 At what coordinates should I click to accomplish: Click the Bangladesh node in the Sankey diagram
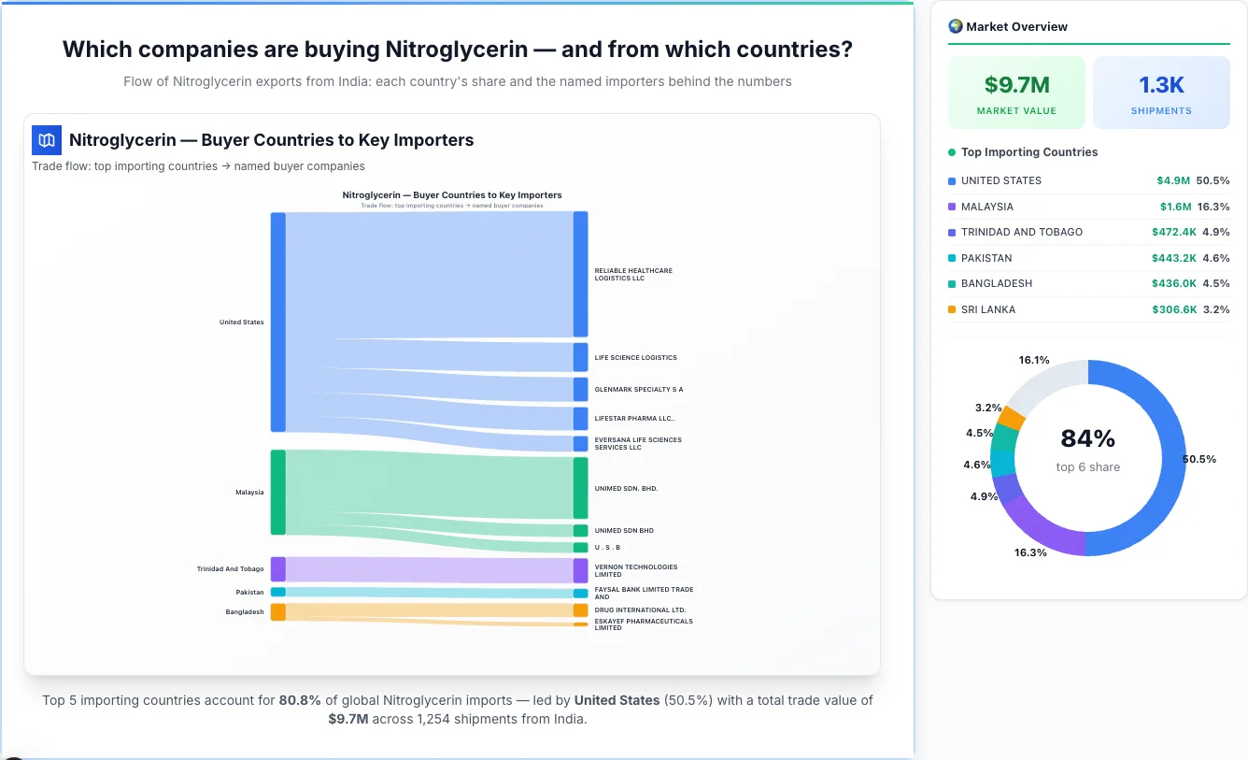pyautogui.click(x=276, y=612)
